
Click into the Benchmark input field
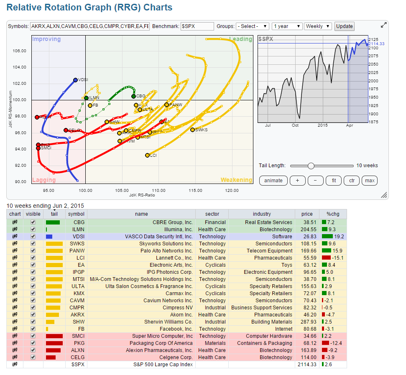click(x=197, y=26)
